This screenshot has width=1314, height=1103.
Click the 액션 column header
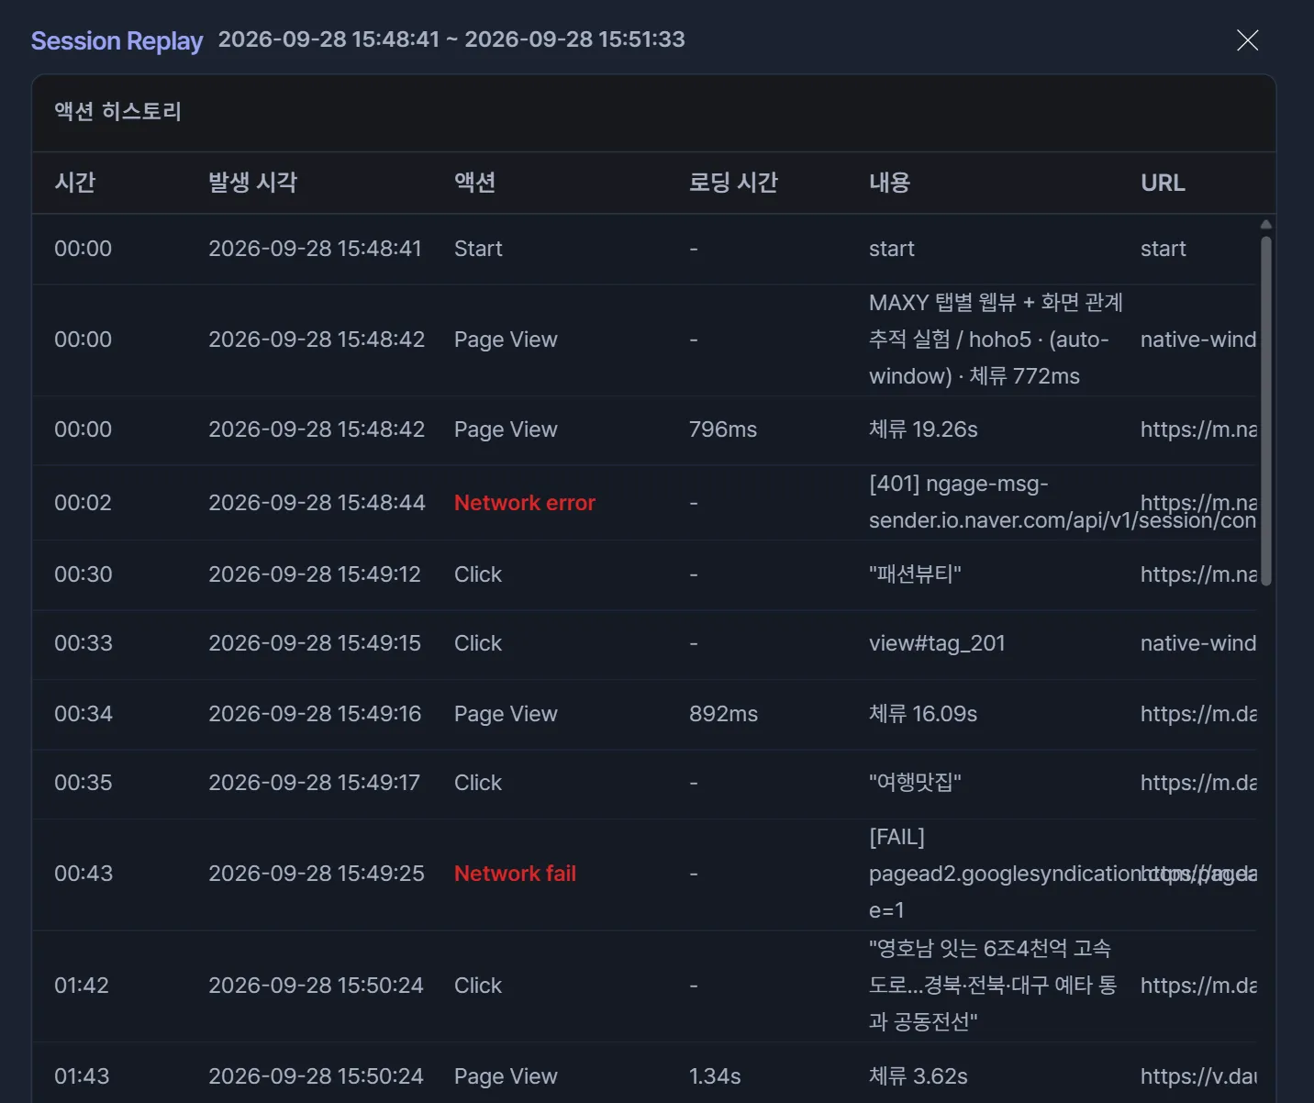pos(475,183)
